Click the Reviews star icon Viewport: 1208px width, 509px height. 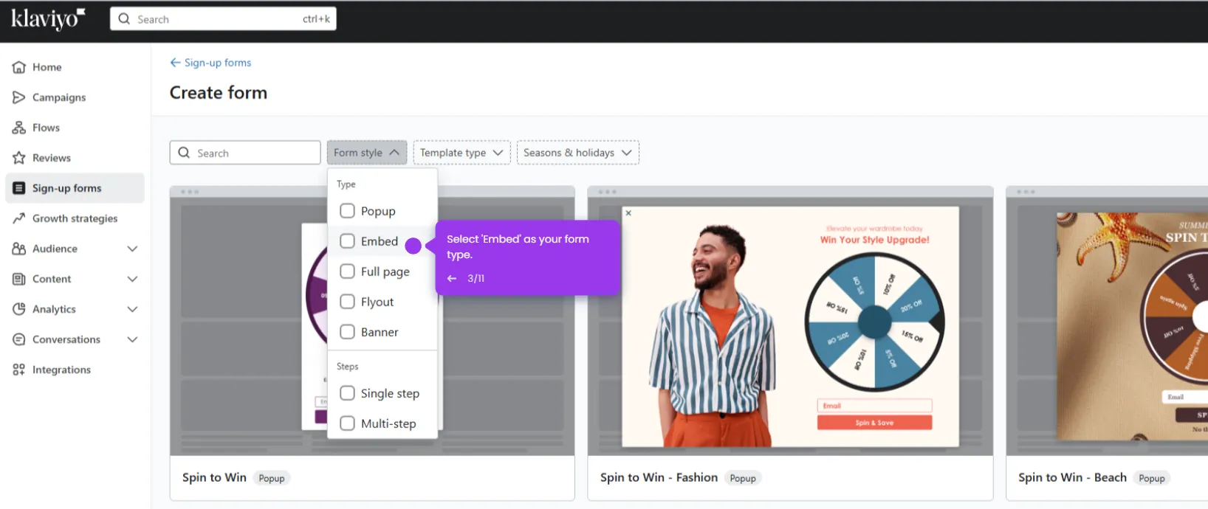(x=19, y=158)
